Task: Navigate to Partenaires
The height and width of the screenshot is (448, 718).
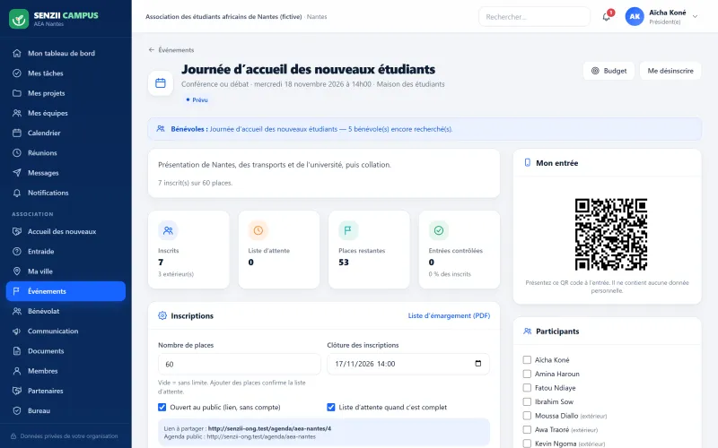Action: pos(66,391)
